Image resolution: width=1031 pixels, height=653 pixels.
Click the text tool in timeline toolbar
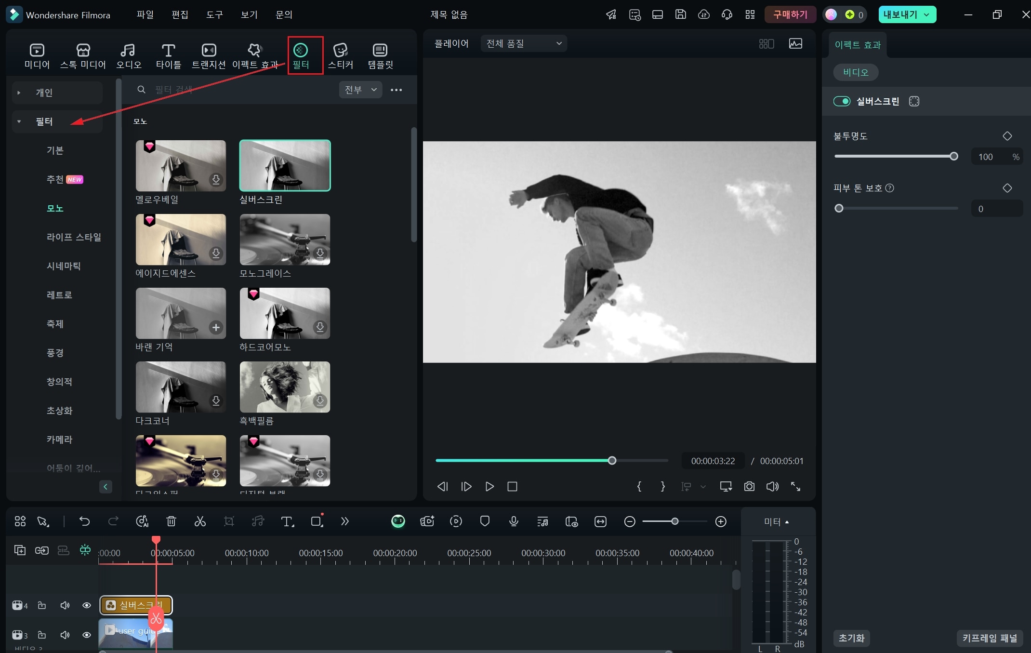click(287, 521)
